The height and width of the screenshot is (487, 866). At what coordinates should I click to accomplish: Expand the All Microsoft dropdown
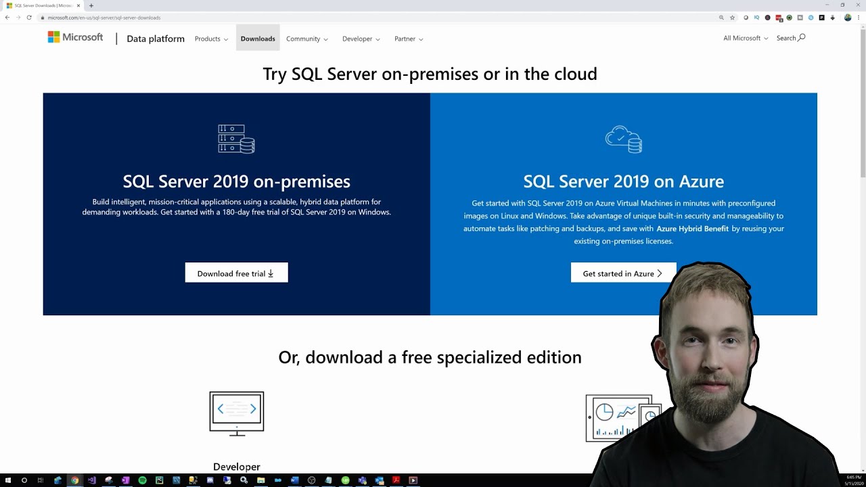(746, 39)
